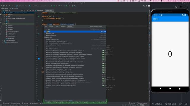Tap the Android Recents square button
This screenshot has width=190, height=106.
(180, 89)
